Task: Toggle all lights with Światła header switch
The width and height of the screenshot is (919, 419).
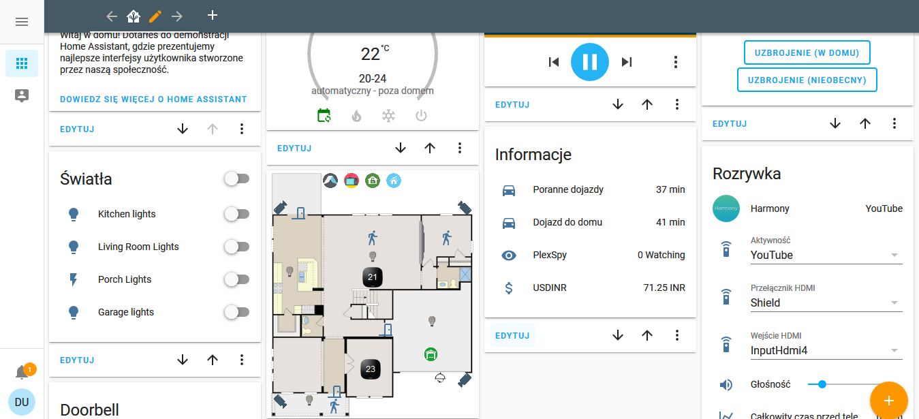Action: [x=236, y=179]
